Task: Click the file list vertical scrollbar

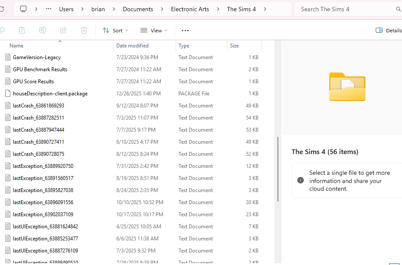Action: pyautogui.click(x=278, y=168)
